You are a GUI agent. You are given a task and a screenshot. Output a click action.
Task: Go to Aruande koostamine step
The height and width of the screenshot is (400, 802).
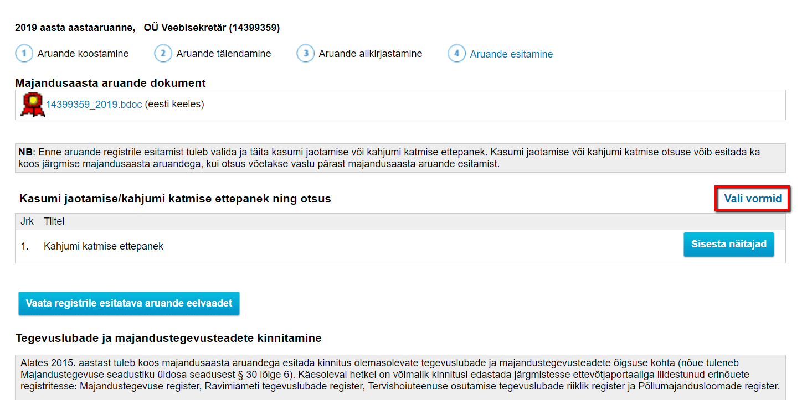point(83,54)
